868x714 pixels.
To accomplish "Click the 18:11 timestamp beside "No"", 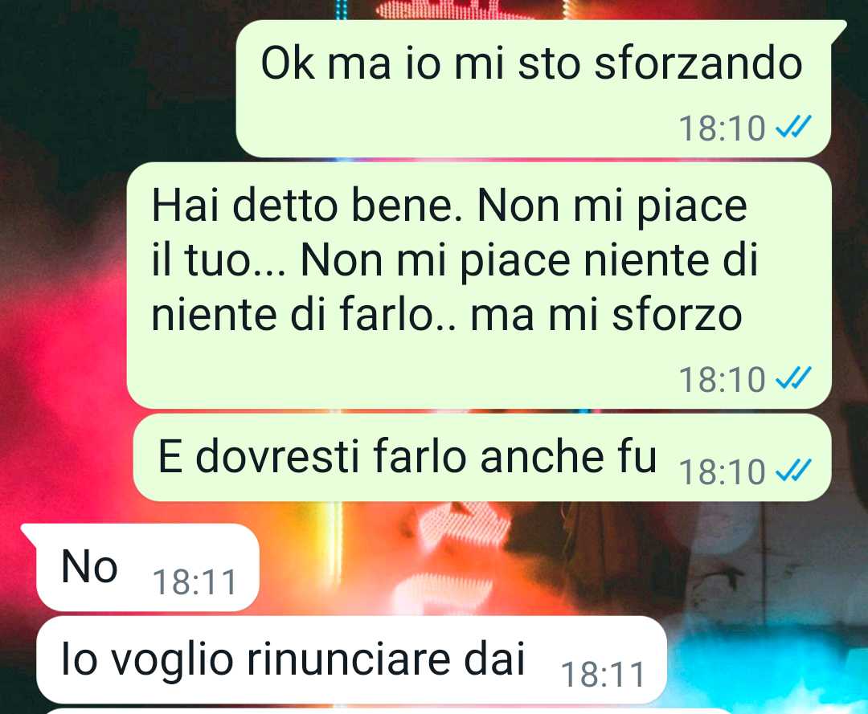I will [194, 582].
